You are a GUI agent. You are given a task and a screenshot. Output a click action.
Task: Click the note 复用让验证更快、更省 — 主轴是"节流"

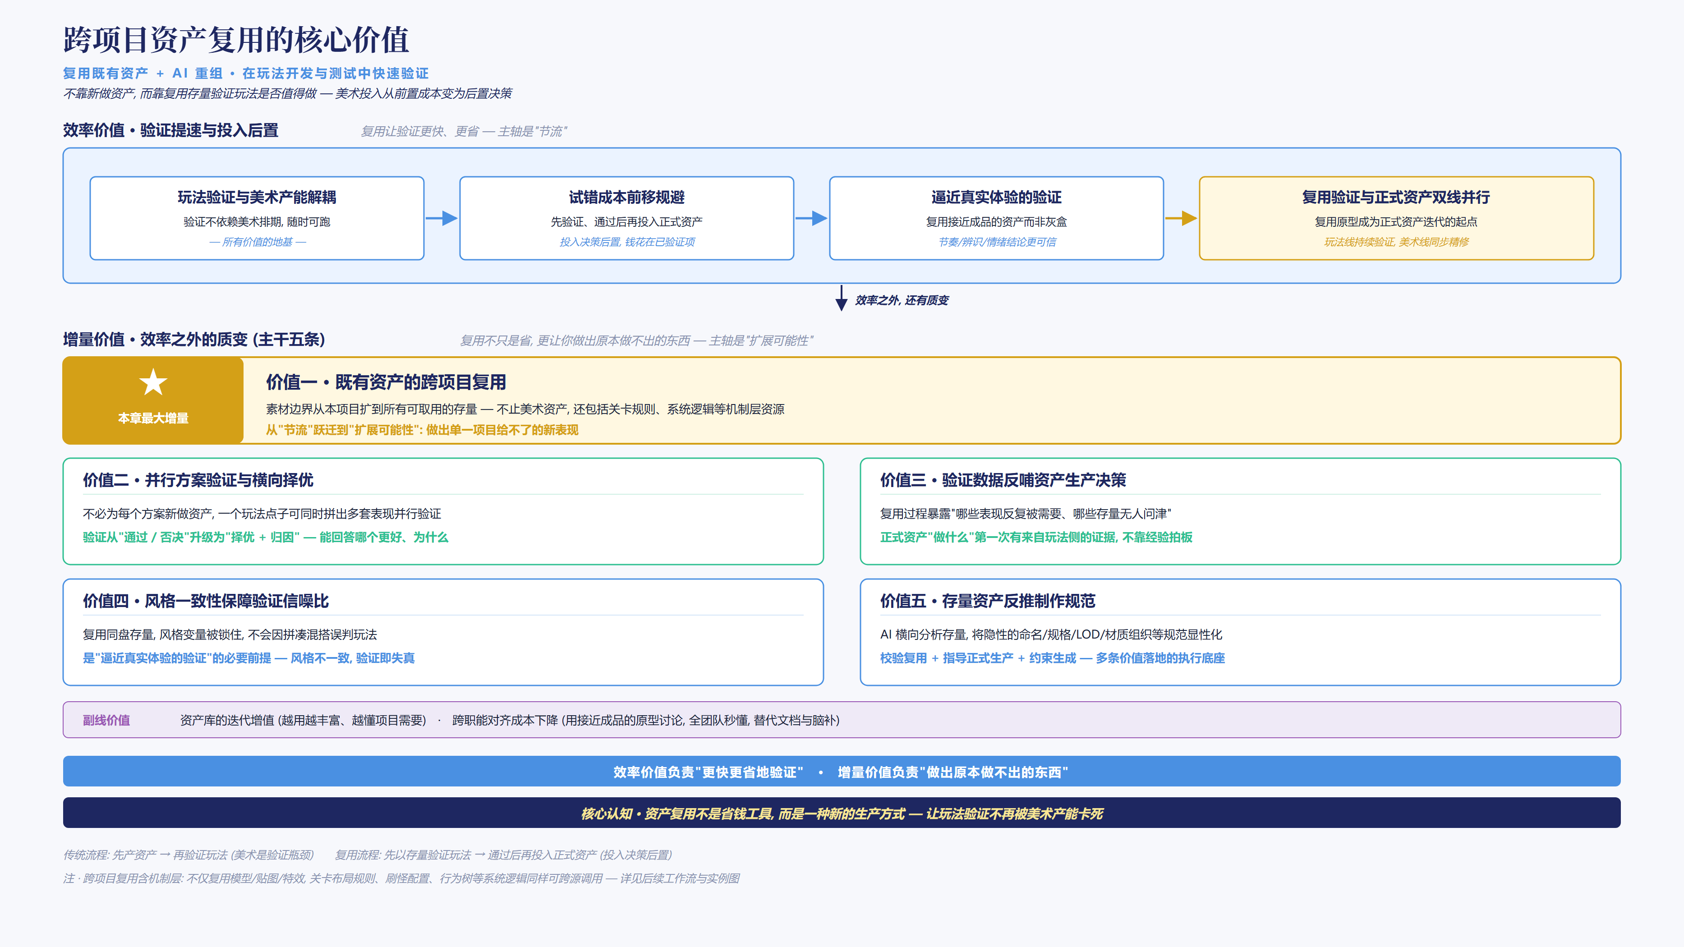coord(464,131)
